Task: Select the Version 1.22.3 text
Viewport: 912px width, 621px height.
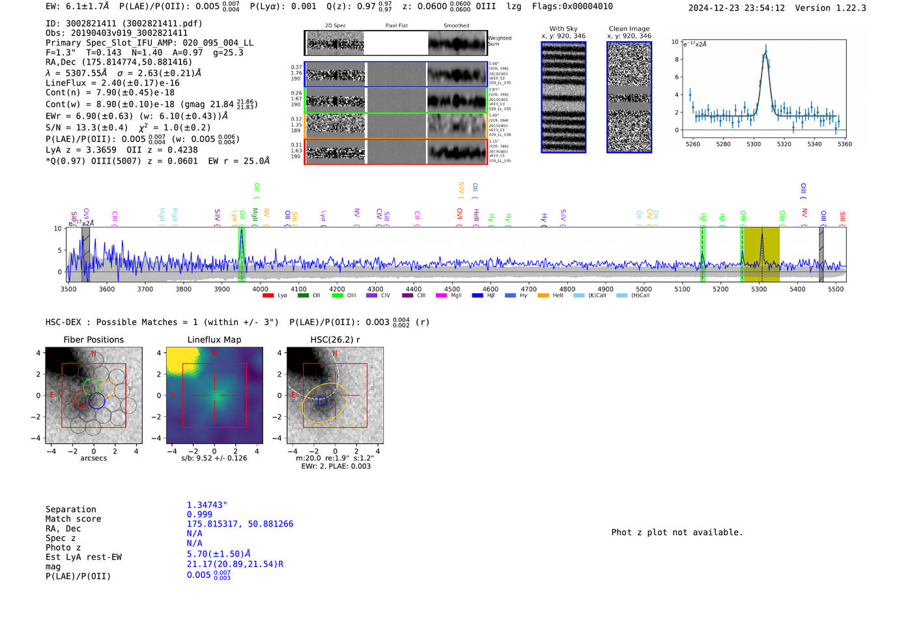Action: pyautogui.click(x=831, y=8)
